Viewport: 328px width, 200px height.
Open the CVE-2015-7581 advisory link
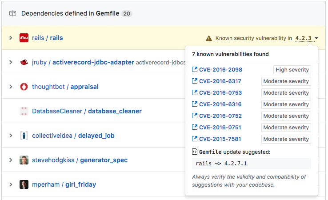coord(220,139)
